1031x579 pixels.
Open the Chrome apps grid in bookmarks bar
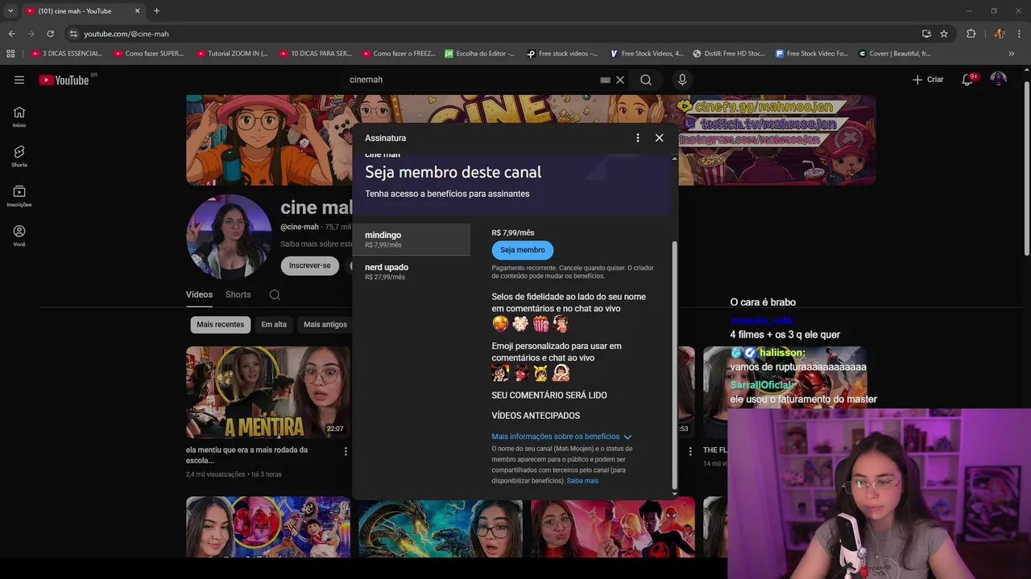[x=10, y=54]
